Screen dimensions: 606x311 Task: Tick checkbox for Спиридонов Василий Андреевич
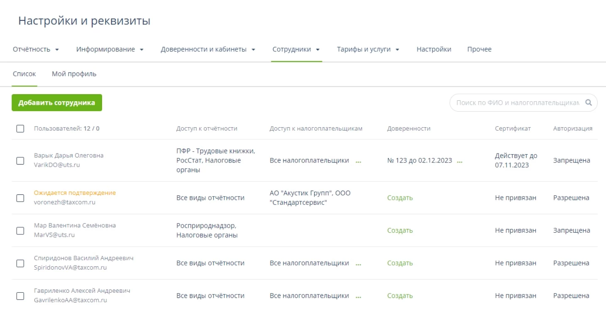coord(20,263)
